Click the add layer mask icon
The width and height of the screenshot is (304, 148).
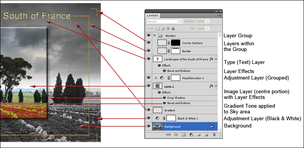184,135
